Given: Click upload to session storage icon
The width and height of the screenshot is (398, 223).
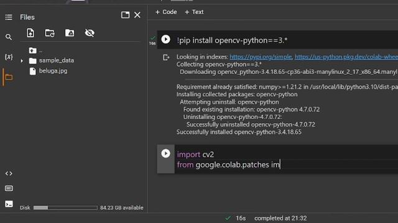Looking at the screenshot, I should [x=30, y=33].
